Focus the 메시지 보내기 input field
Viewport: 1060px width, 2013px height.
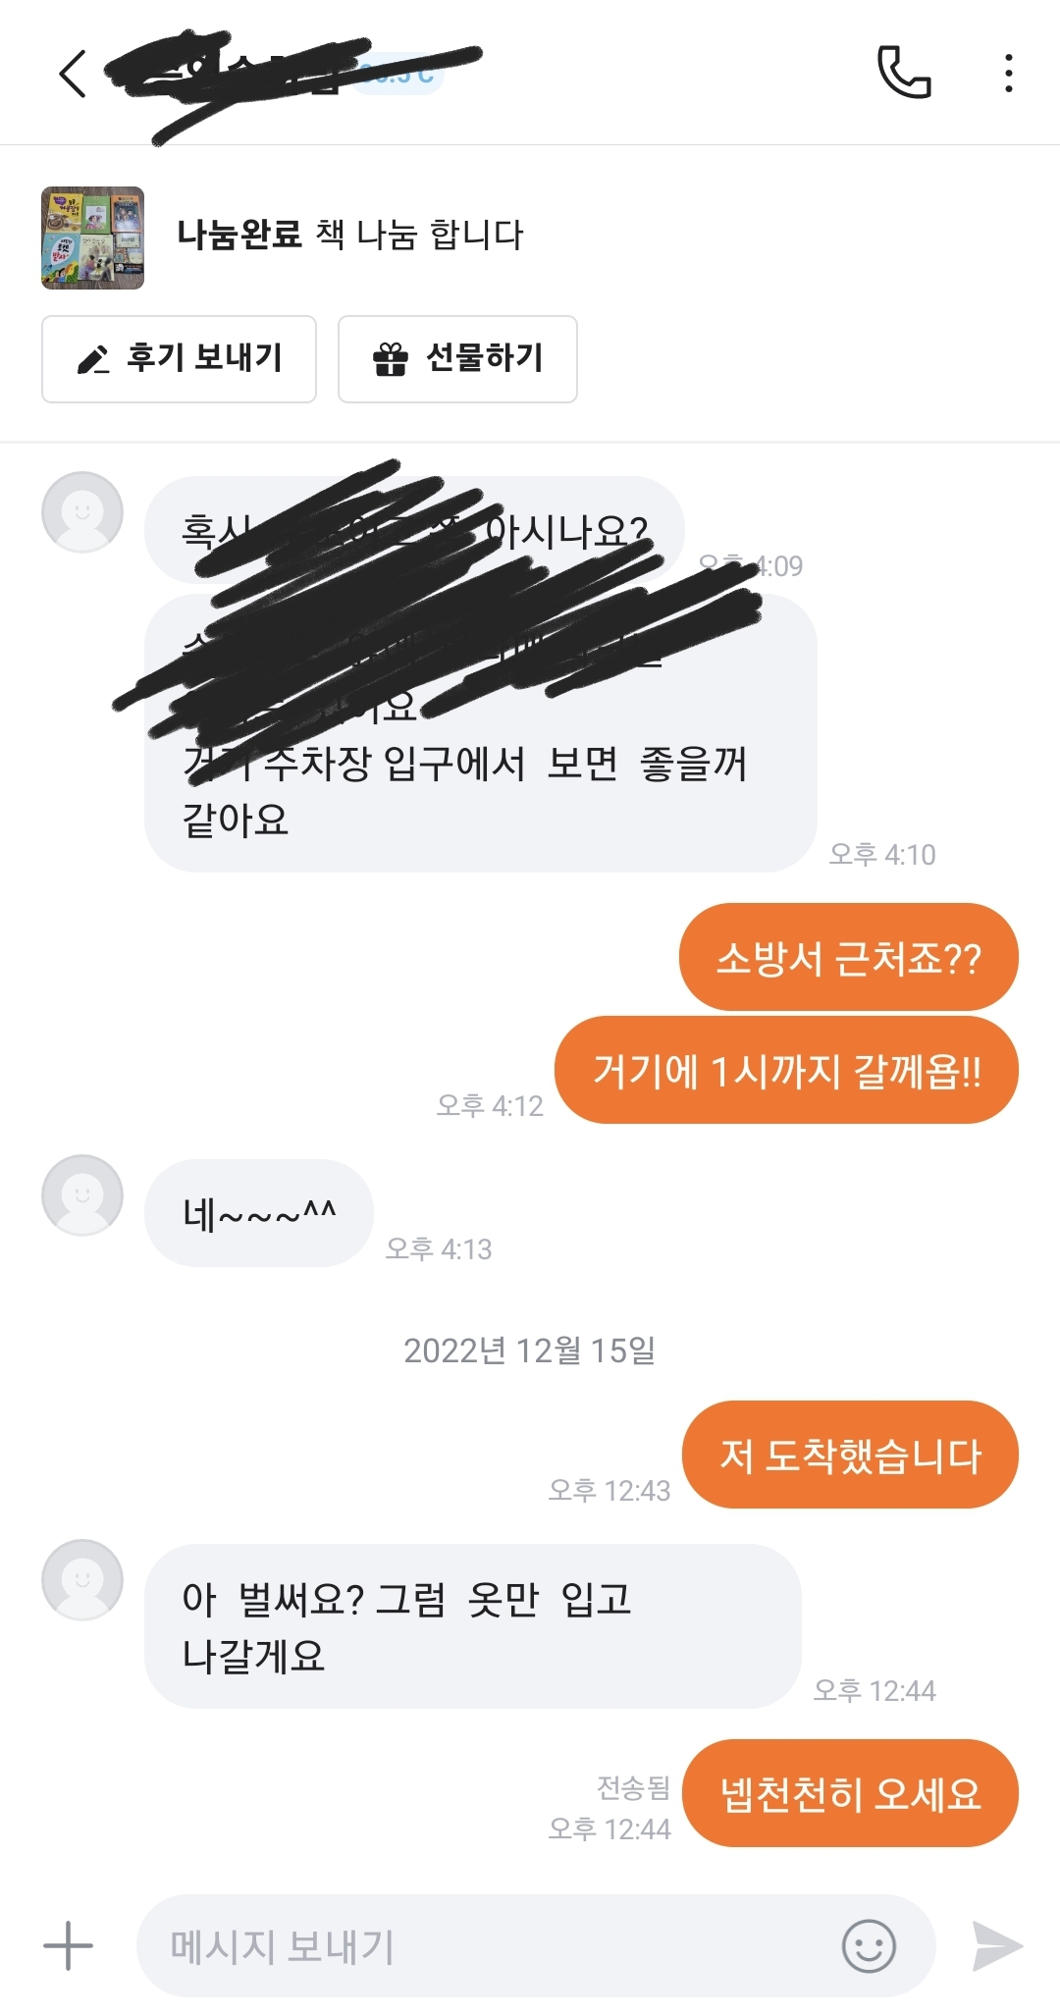[x=536, y=1945]
